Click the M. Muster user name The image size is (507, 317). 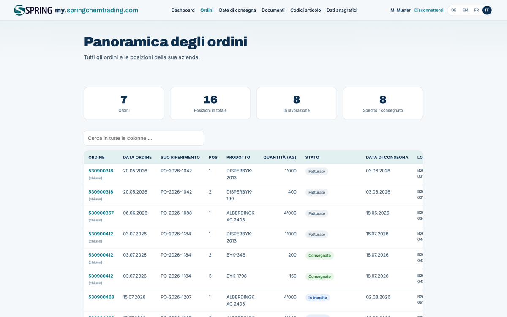400,10
